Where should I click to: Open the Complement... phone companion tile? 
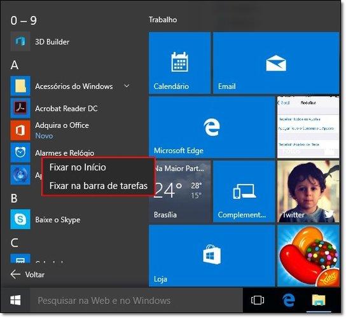244,191
